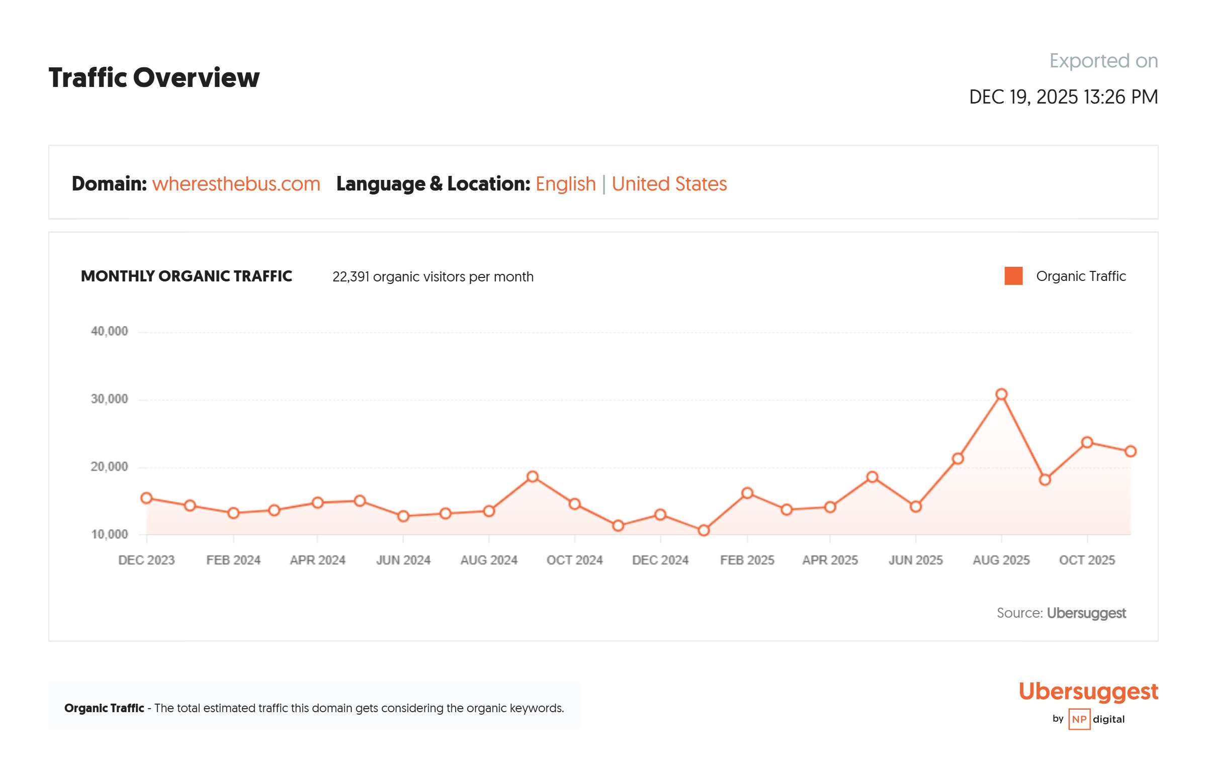The width and height of the screenshot is (1207, 780).
Task: Click the English language label
Action: (x=565, y=184)
